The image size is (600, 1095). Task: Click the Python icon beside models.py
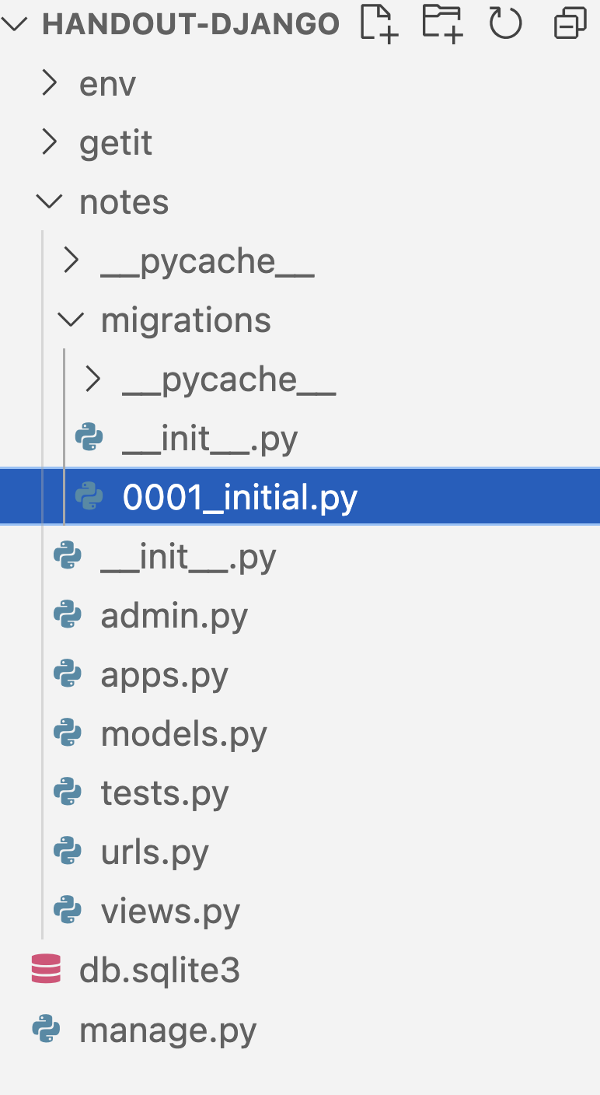pos(68,733)
